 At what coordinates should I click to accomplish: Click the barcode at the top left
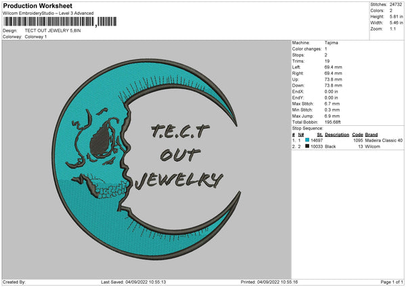[49, 22]
